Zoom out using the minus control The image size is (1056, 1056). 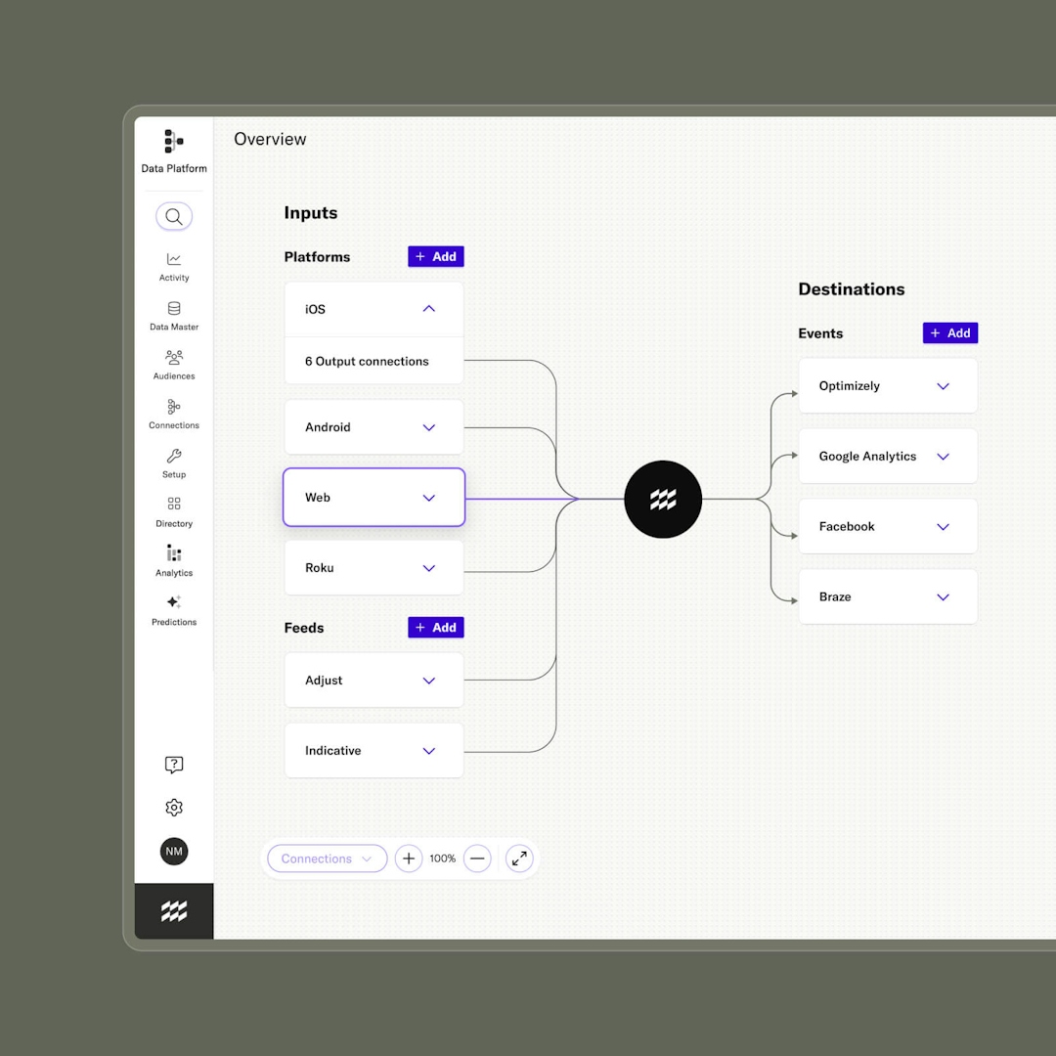(x=477, y=858)
